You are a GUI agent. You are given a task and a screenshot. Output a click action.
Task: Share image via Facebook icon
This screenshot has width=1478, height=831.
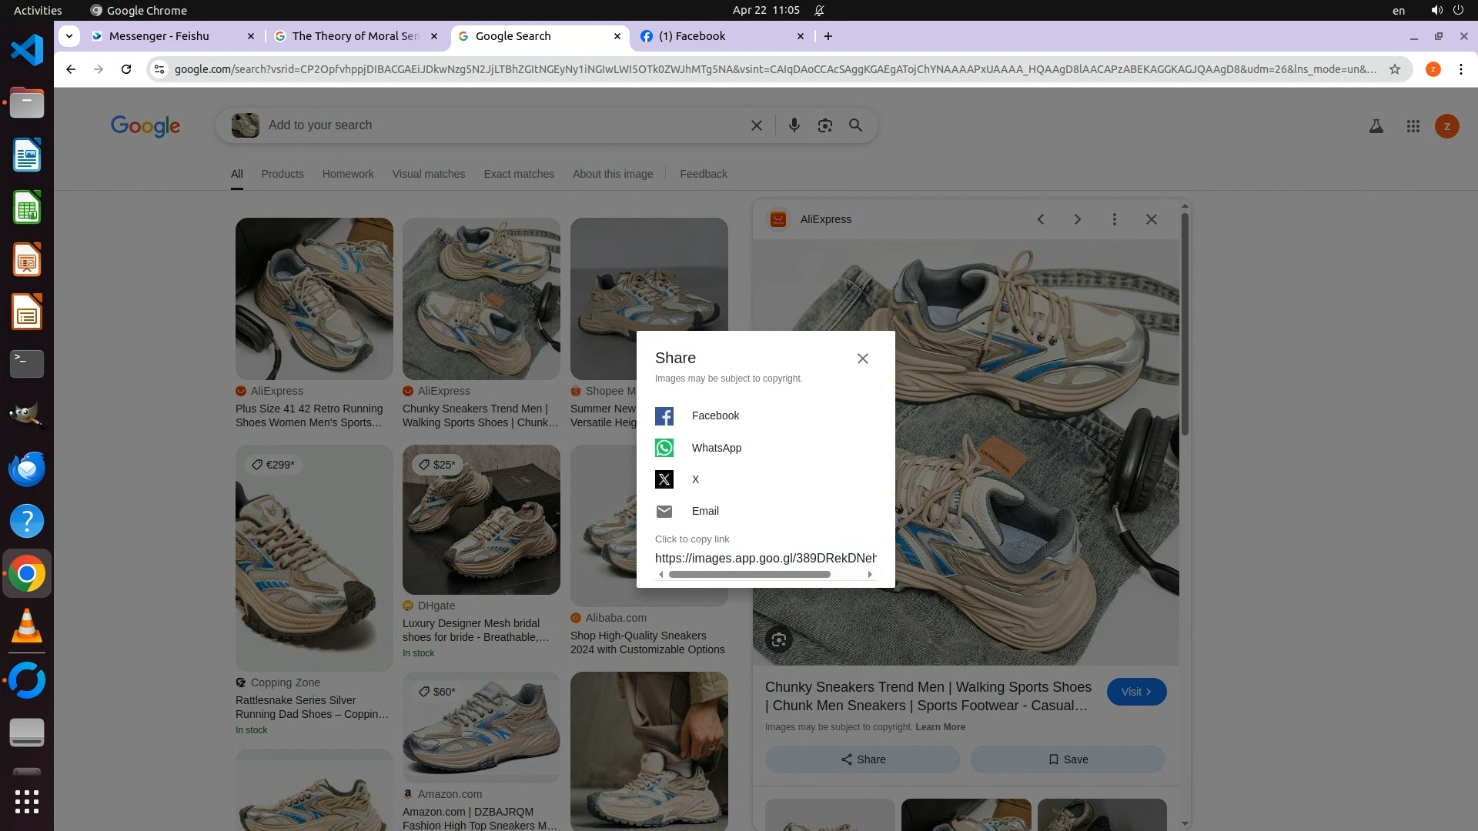pos(664,416)
